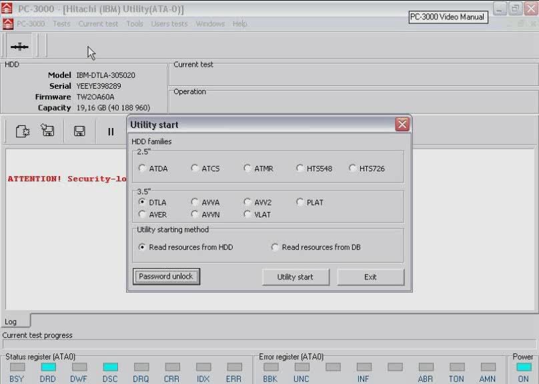Open the Help menu
The height and width of the screenshot is (384, 539).
[x=239, y=24]
